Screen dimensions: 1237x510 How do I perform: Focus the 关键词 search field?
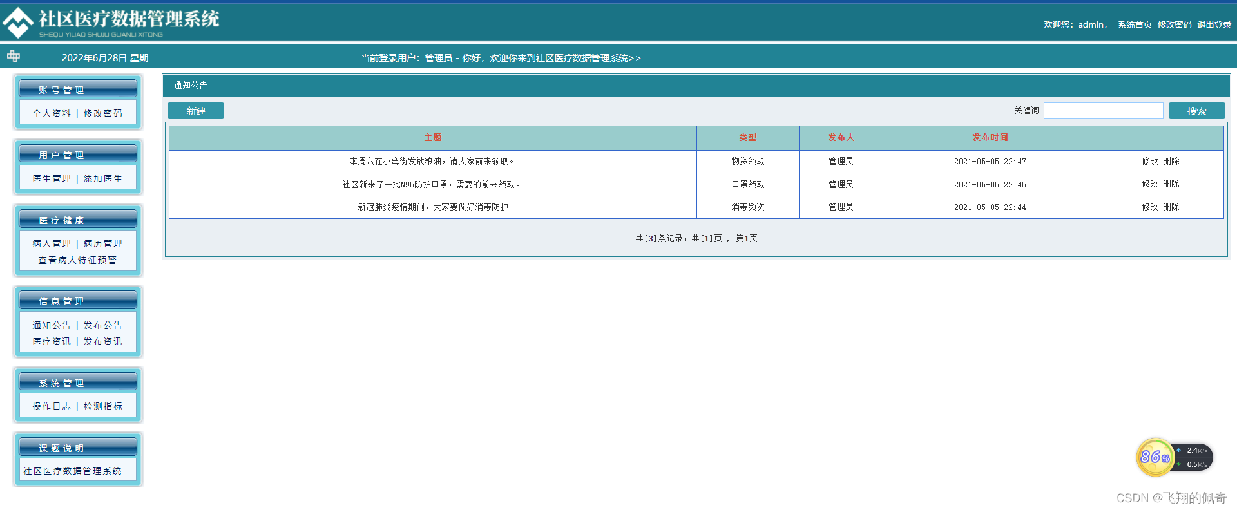point(1103,111)
